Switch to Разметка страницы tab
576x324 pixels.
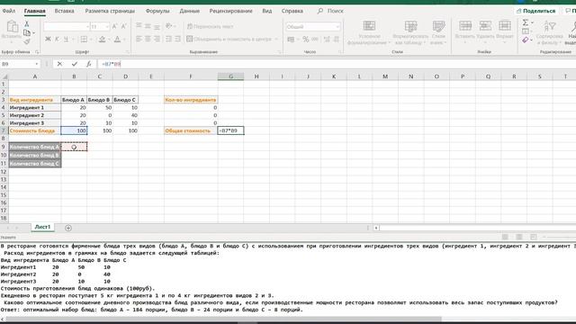point(110,11)
